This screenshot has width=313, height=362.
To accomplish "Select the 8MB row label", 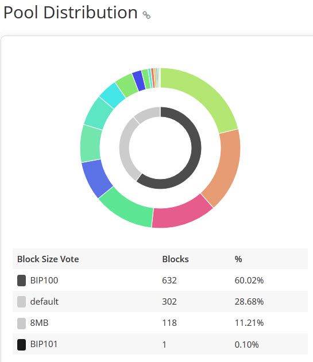I will 39,323.
